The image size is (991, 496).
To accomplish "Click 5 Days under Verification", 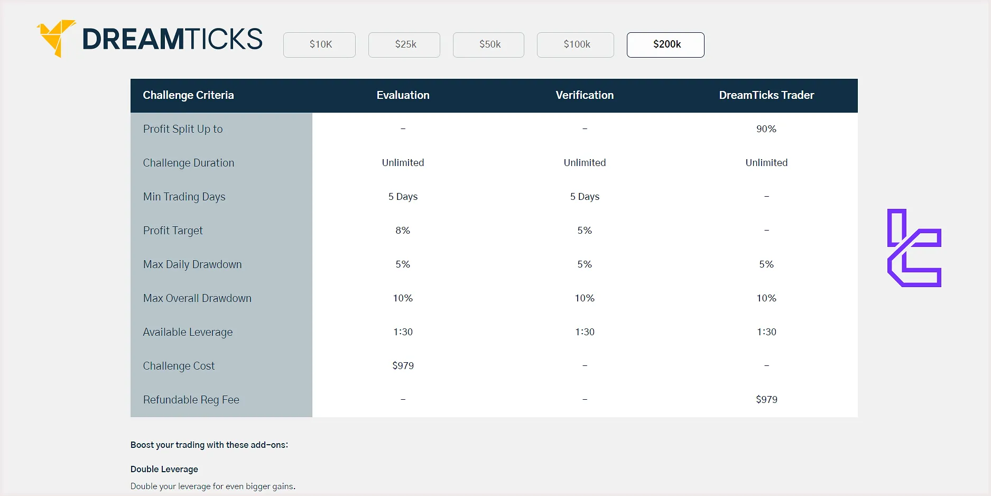I will (585, 197).
